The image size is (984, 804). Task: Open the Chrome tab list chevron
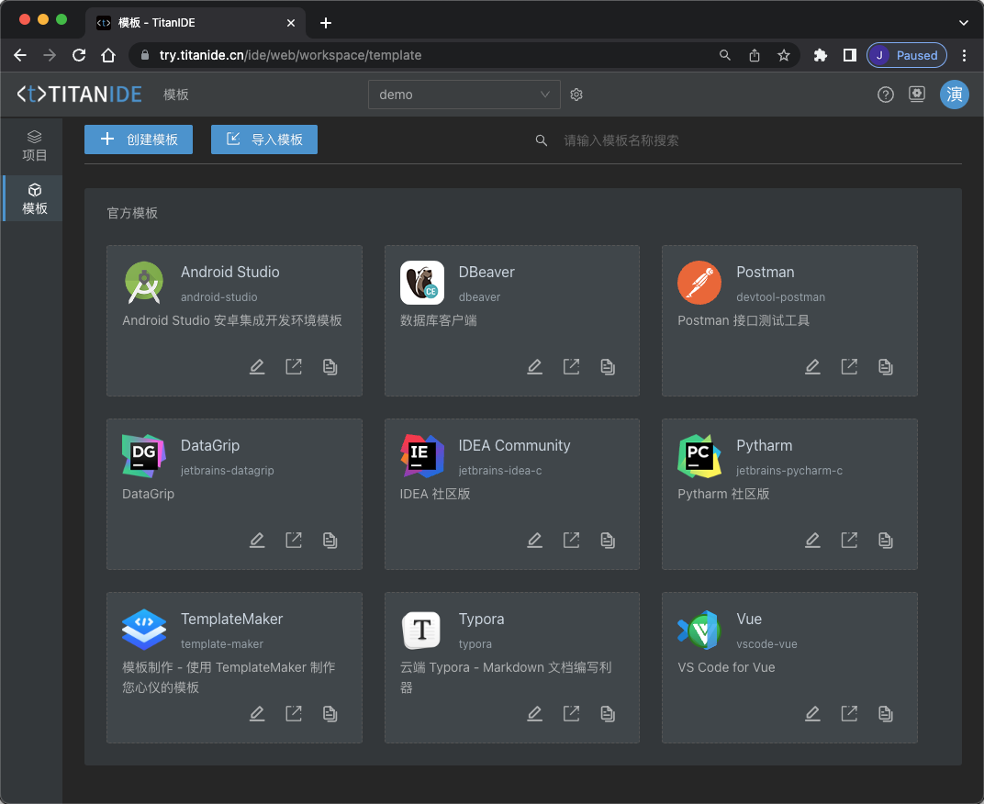pyautogui.click(x=963, y=22)
